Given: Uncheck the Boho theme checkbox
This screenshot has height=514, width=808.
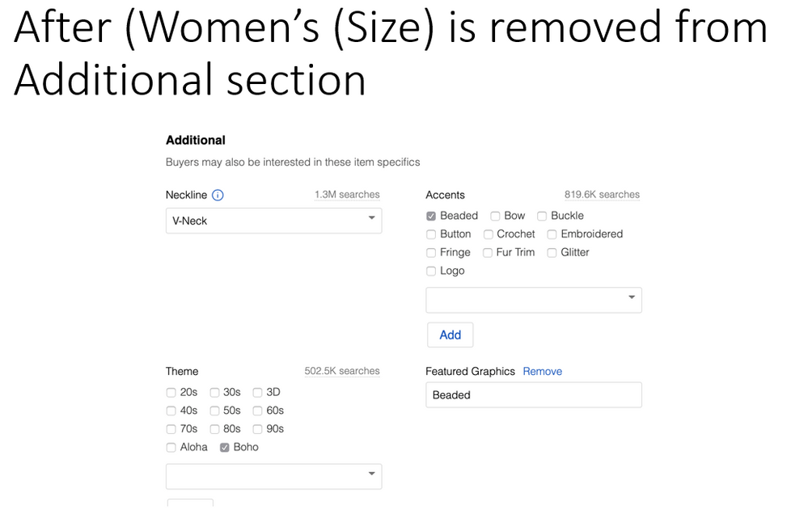Looking at the screenshot, I should [225, 448].
